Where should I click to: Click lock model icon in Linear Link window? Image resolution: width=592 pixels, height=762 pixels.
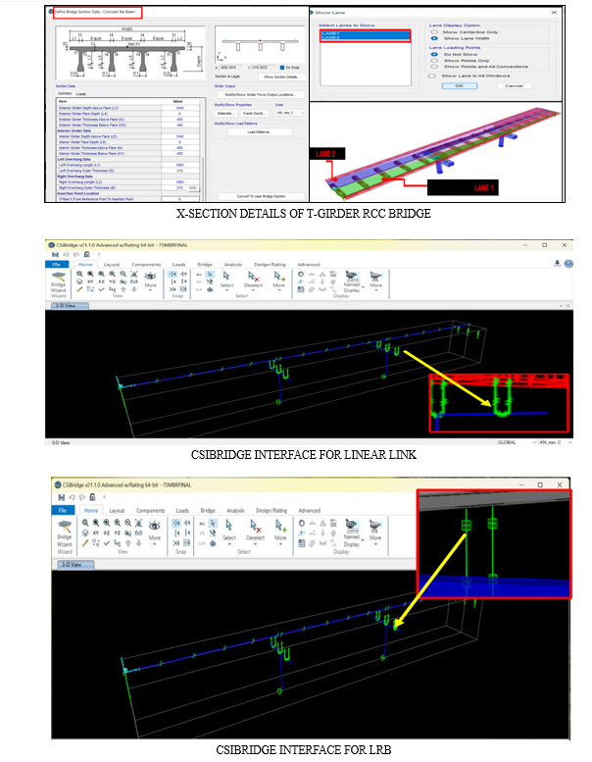tap(86, 254)
